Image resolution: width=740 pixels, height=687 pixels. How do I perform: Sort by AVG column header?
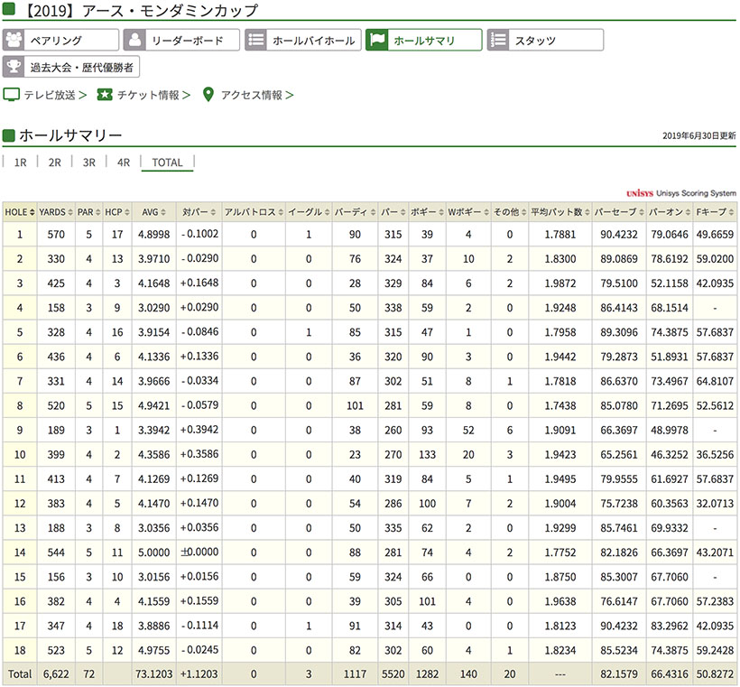[152, 212]
